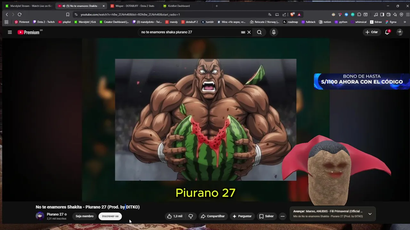Subscribe using the Inscrever-se button
This screenshot has height=230, width=410.
110,216
